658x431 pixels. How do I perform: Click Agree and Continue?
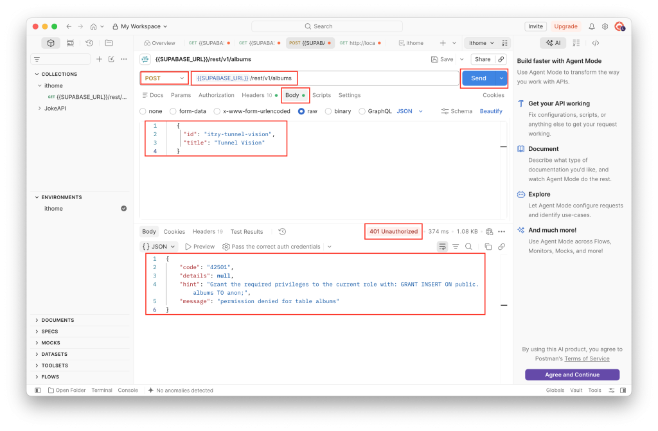[572, 374]
